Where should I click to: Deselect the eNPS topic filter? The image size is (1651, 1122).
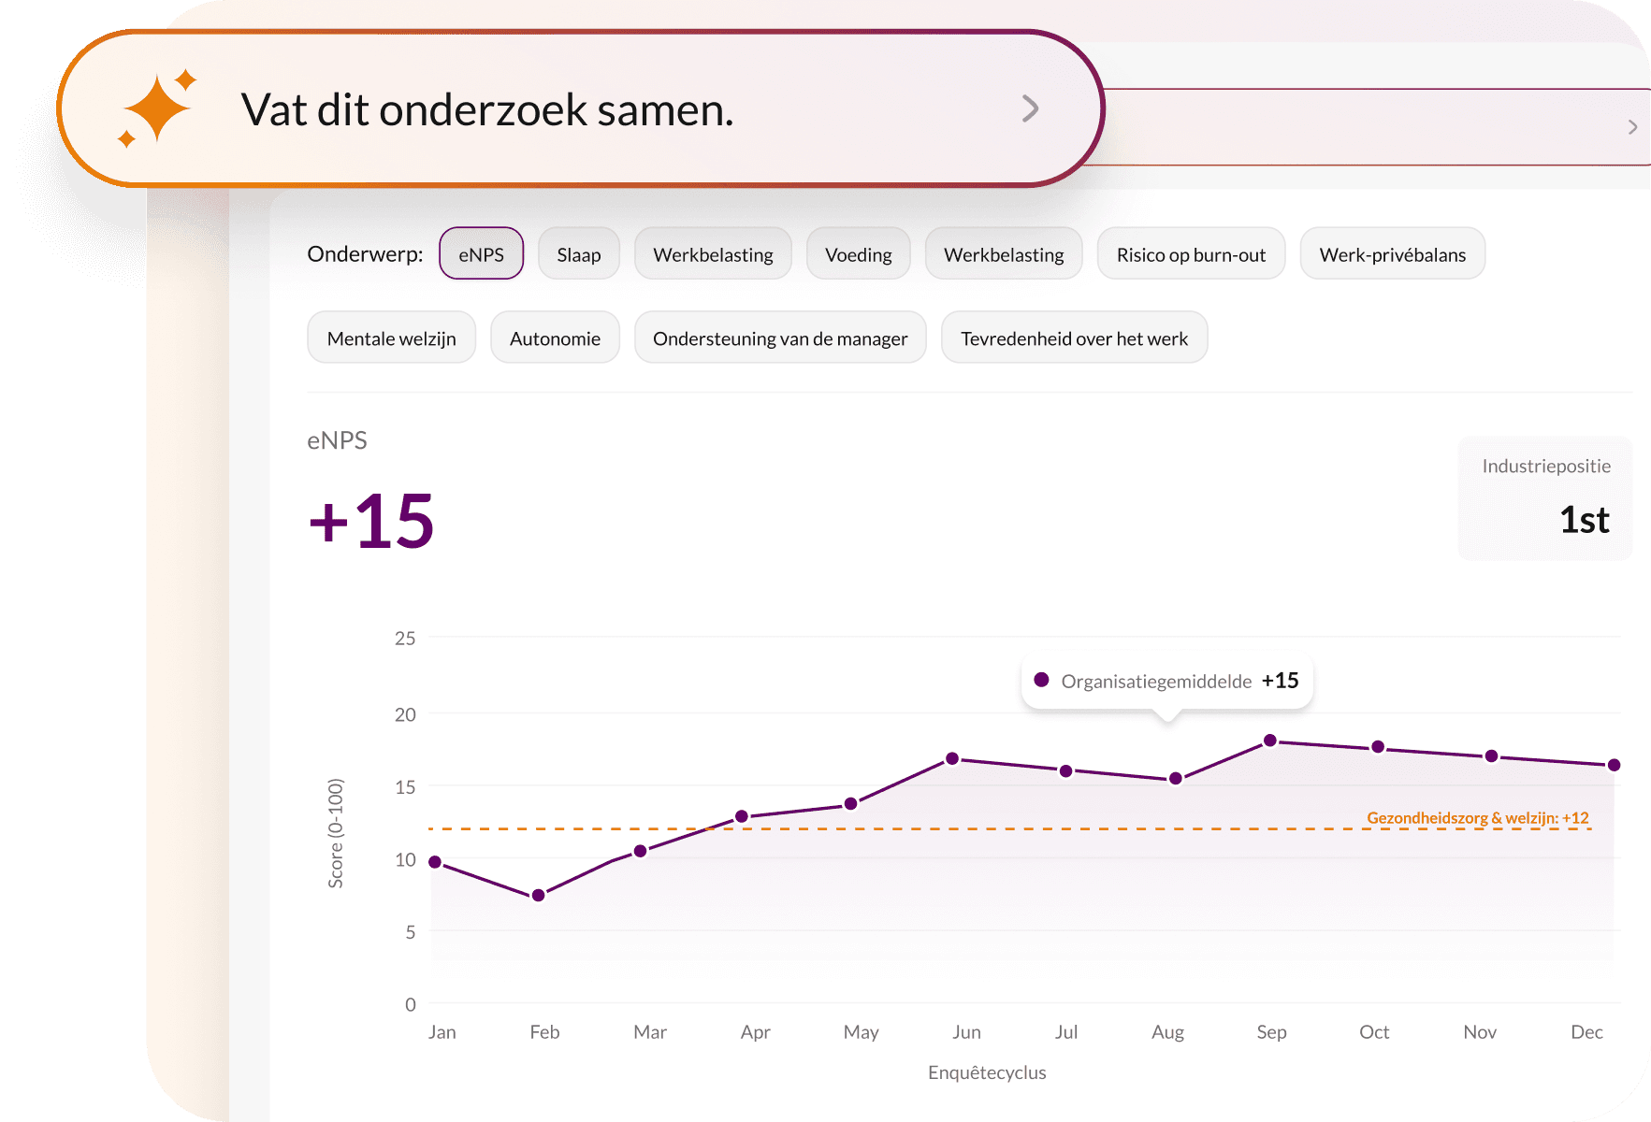point(481,253)
